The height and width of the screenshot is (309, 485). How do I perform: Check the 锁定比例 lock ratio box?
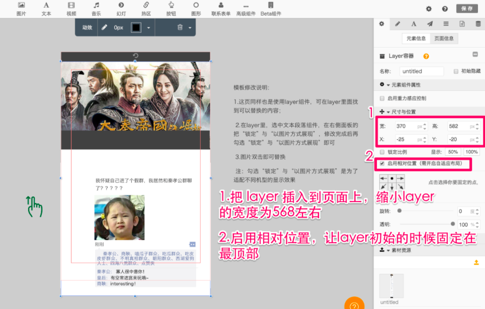click(382, 152)
